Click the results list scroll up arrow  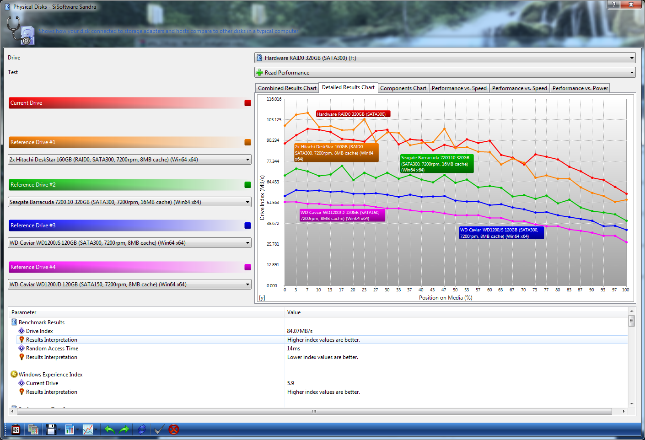pyautogui.click(x=632, y=311)
